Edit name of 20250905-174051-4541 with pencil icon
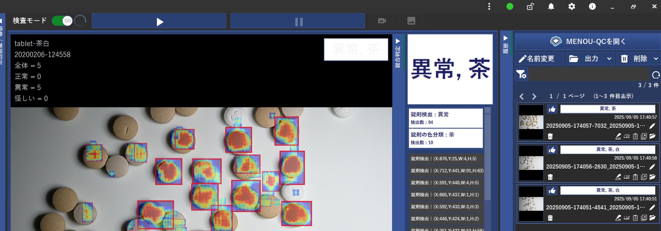 (652, 208)
